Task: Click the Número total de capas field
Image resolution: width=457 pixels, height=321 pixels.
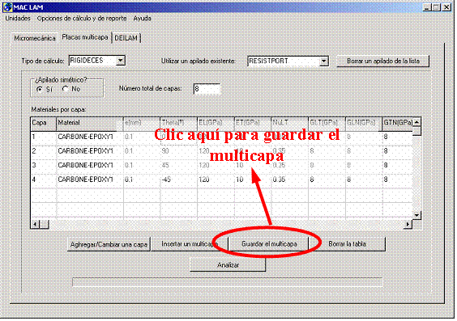Action: [207, 89]
